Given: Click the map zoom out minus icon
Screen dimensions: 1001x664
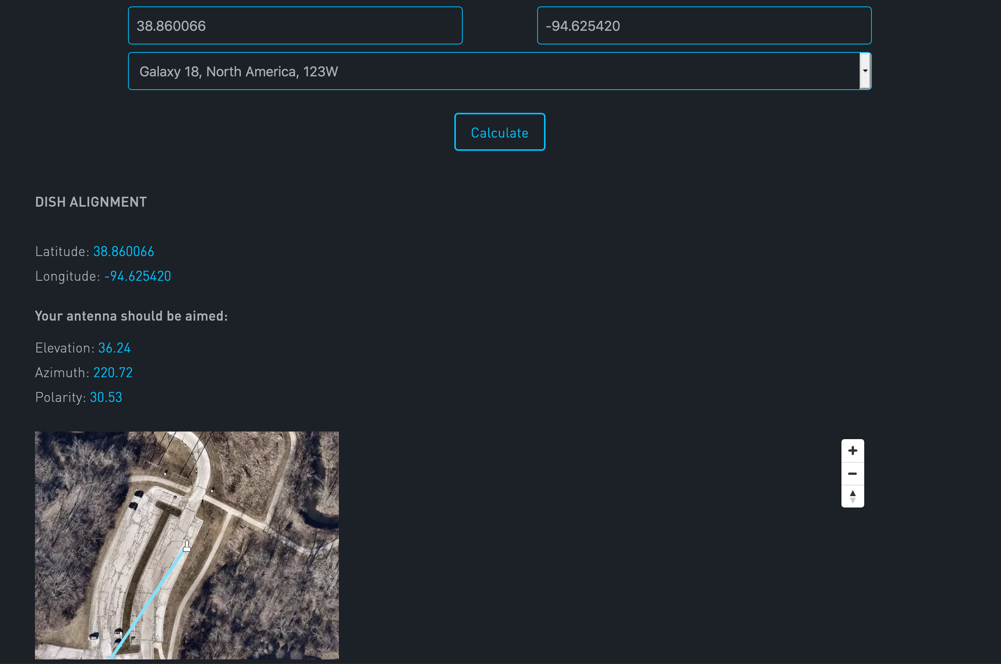Looking at the screenshot, I should [x=852, y=473].
